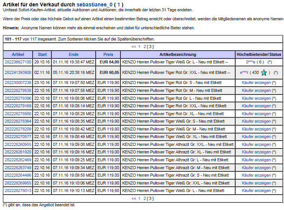Show buyer for Athrazit Gr: S pullover
This screenshot has height=210, width=284.
point(256,175)
